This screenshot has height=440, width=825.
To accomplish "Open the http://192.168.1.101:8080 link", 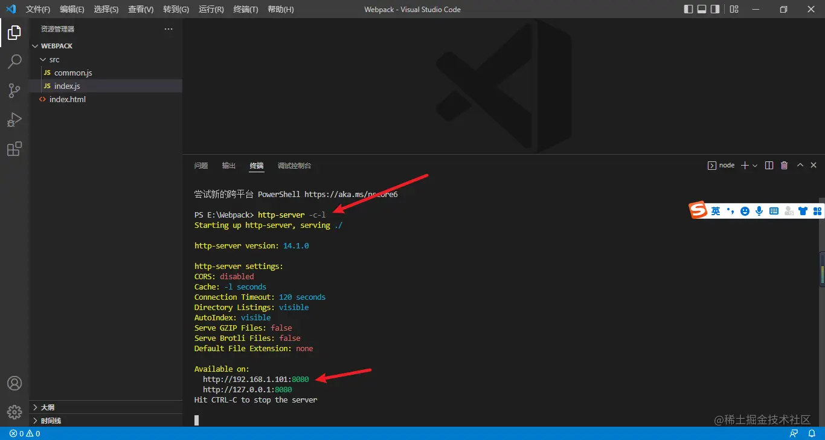I will (x=256, y=380).
